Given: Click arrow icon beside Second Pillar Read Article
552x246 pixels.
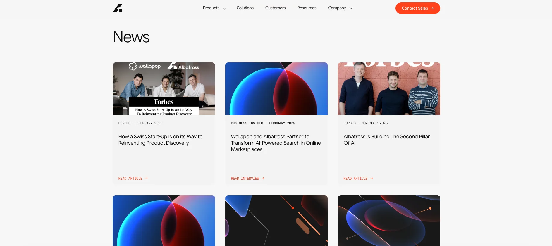Looking at the screenshot, I should pos(372,178).
